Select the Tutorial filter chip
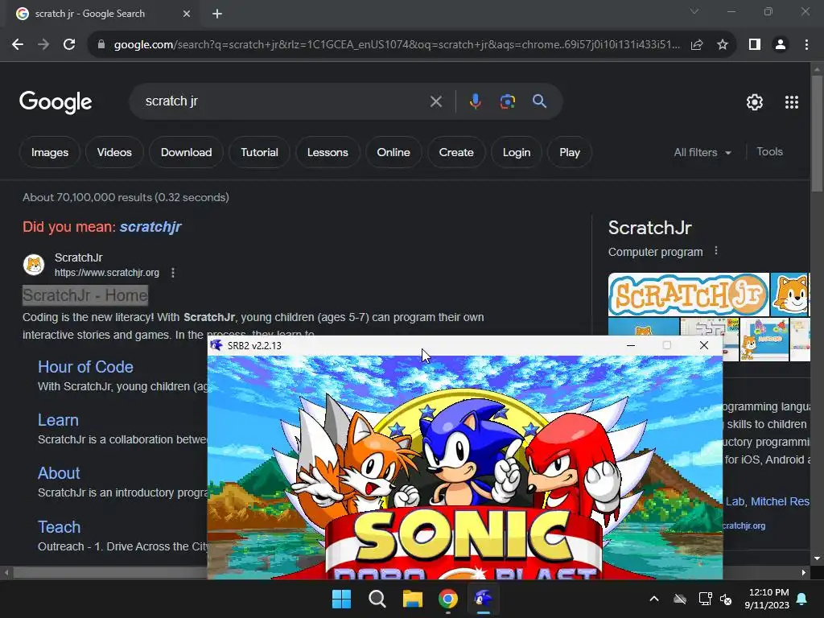Image resolution: width=824 pixels, height=618 pixels. pyautogui.click(x=259, y=152)
